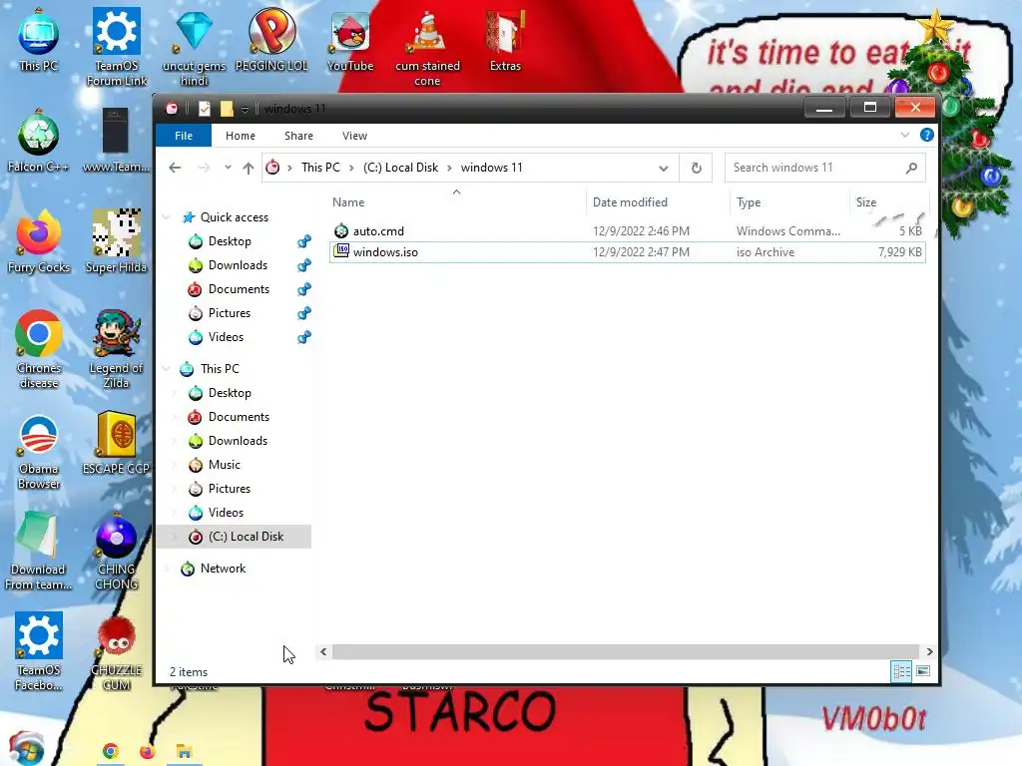Click the auto.cmd file icon
Viewport: 1022px width, 766px height.
pyautogui.click(x=341, y=230)
